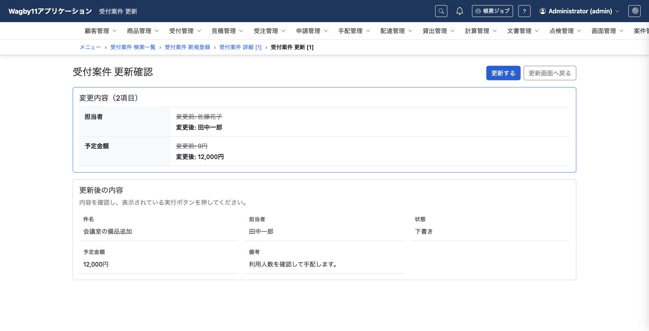The width and height of the screenshot is (649, 331).
Task: Expand the 商品管理 menu
Action: pos(143,31)
